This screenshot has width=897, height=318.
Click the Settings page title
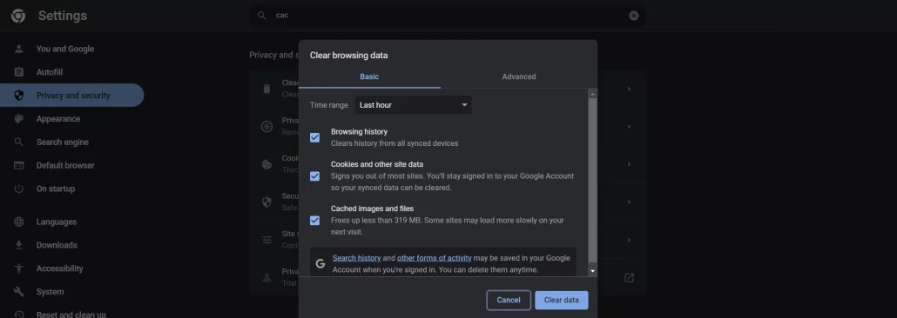(63, 16)
